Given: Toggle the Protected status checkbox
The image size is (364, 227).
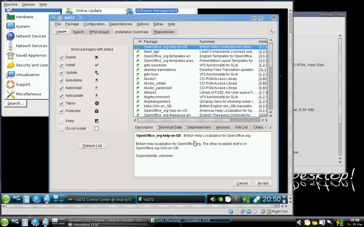Looking at the screenshot, I should [61, 111].
